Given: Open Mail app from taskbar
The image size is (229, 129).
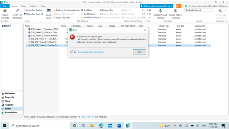Looking at the screenshot, I should coord(110,125).
